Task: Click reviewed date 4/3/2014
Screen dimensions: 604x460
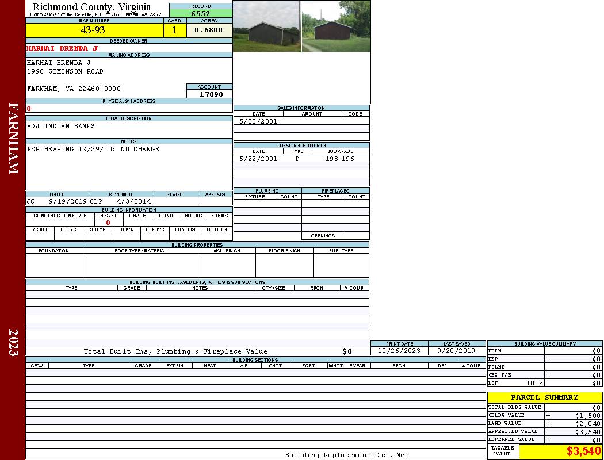Action: click(x=134, y=201)
